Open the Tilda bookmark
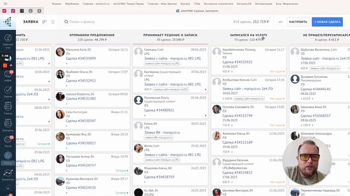Screen dimensions: 350x196 [197, 4]
